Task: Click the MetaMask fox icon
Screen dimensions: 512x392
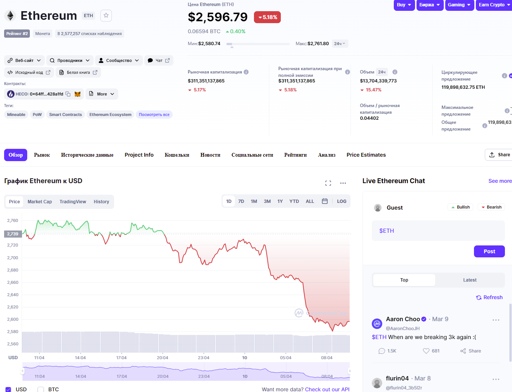Action: pyautogui.click(x=78, y=94)
